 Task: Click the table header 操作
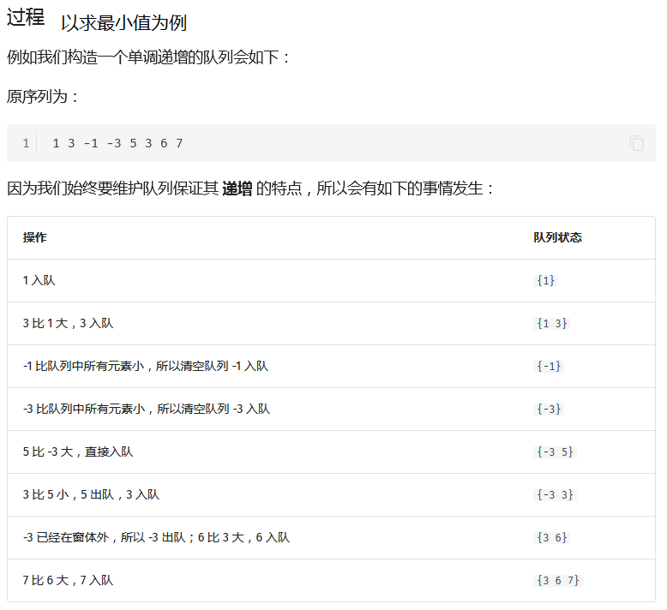point(35,237)
